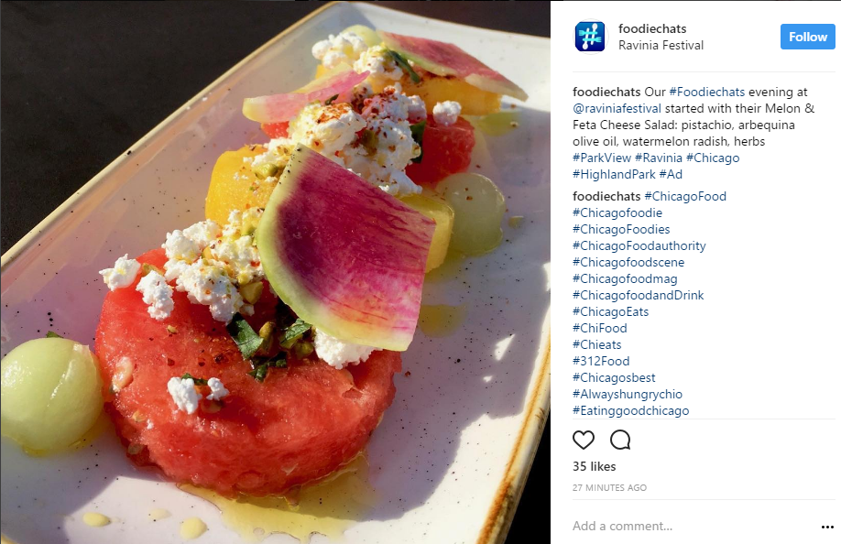The width and height of the screenshot is (841, 544).
Task: Click the heart like icon
Action: (583, 440)
